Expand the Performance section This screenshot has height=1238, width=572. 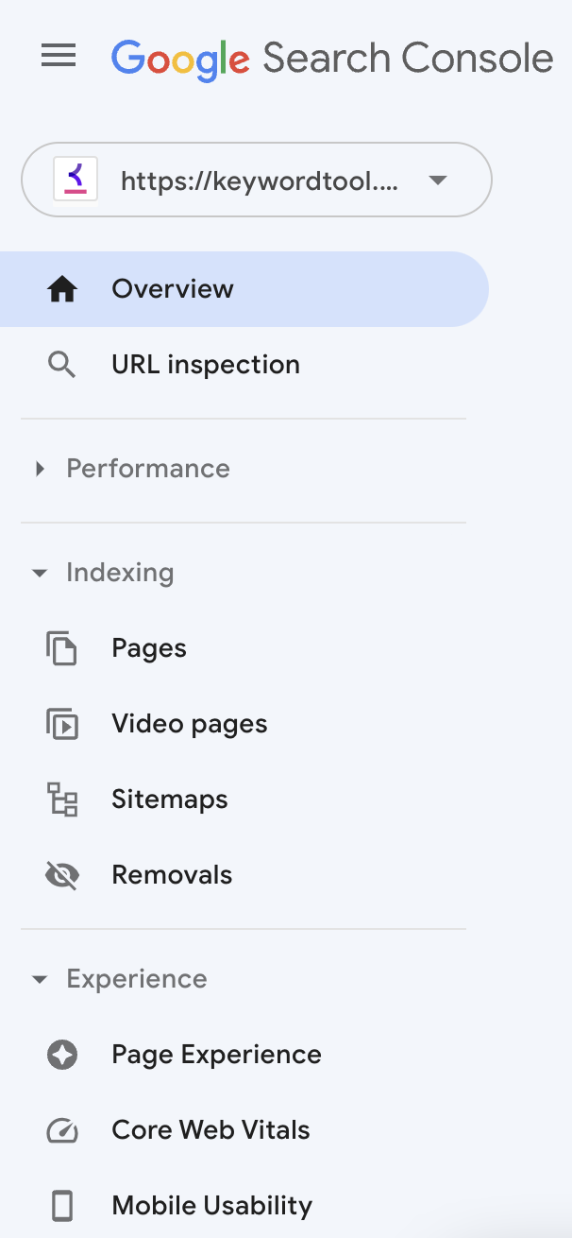click(39, 468)
